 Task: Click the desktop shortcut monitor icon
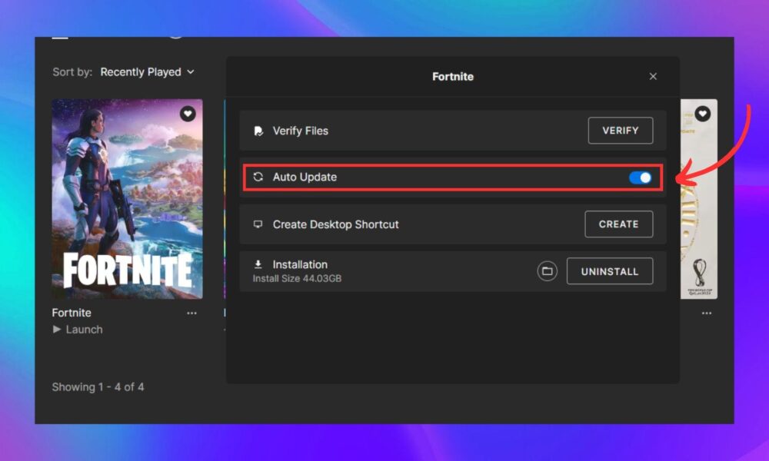point(258,224)
